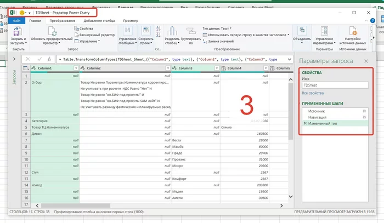This screenshot has height=223, width=384.
Task: Open quick access toolbar dropdown arrow
Action: pos(30,13)
